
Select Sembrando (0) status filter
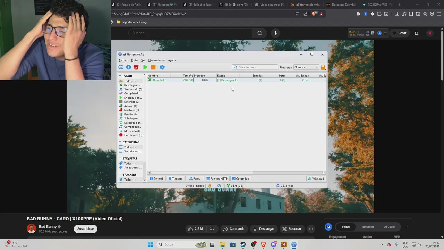(x=131, y=89)
